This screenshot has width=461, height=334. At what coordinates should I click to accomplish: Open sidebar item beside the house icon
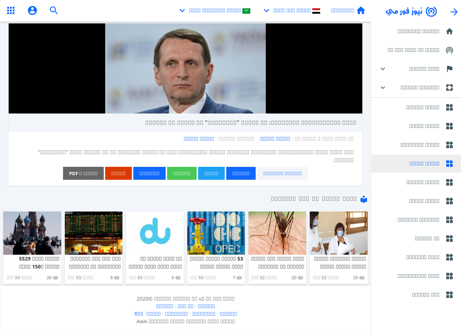(x=419, y=31)
